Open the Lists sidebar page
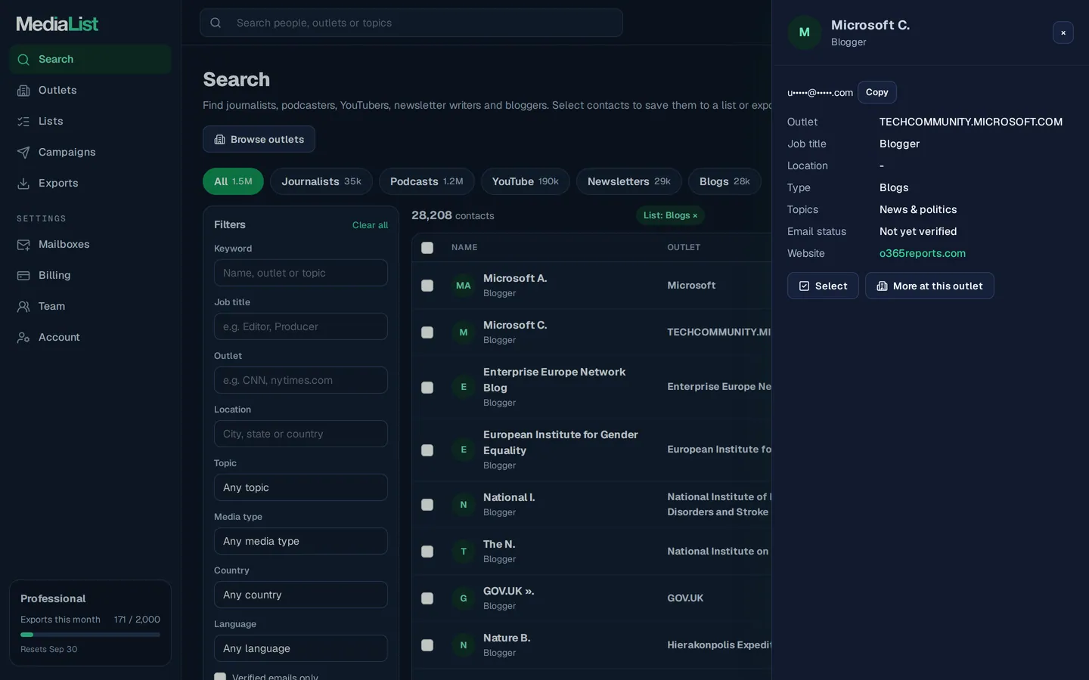The image size is (1089, 680). (x=90, y=121)
